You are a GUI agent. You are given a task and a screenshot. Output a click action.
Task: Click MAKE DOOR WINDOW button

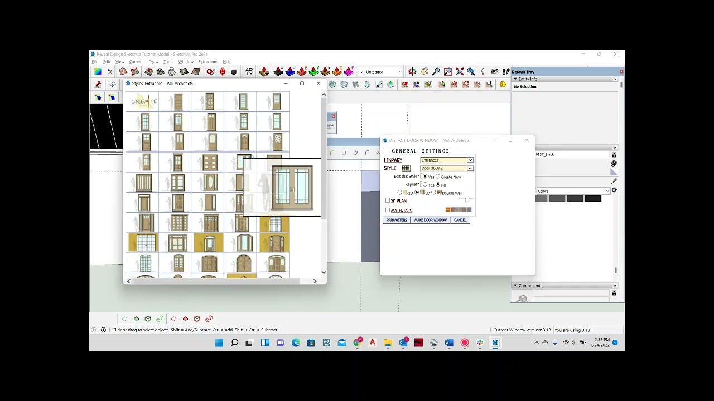pyautogui.click(x=431, y=220)
